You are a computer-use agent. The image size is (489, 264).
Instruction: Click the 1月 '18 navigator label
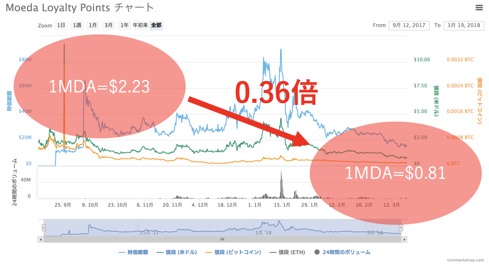click(x=264, y=232)
